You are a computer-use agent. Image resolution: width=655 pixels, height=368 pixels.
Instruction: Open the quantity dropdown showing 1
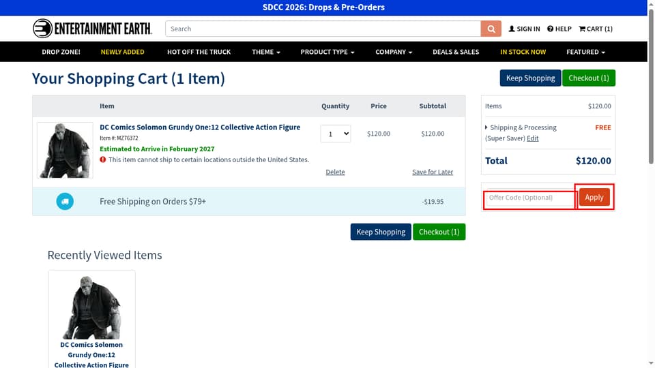click(336, 134)
